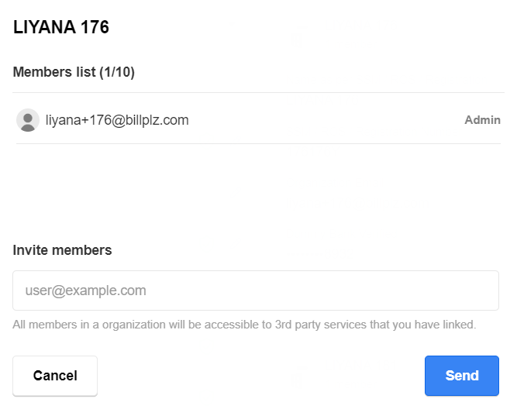Screen dimensions: 517x416
Task: Select the liyana+176@billplz.com member email
Action: click(117, 120)
